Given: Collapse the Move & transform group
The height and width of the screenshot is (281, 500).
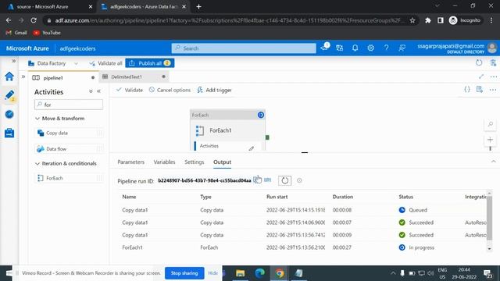Looking at the screenshot, I should pos(60,118).
